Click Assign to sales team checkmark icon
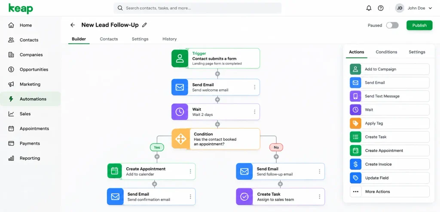This screenshot has height=212, width=440. pos(244,197)
